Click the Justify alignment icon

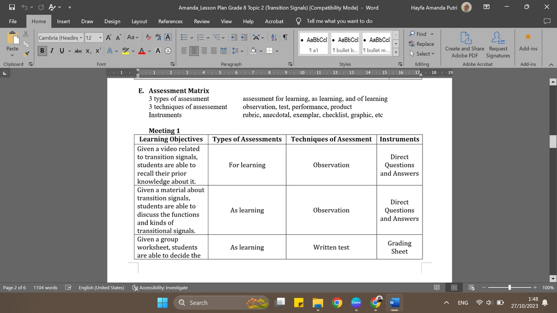tap(214, 51)
